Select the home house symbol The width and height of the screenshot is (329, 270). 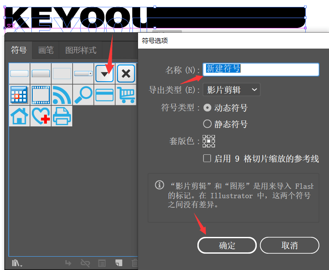point(19,116)
